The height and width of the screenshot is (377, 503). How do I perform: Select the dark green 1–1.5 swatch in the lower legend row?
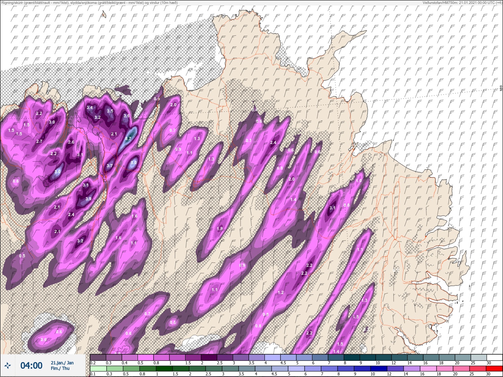click(x=163, y=369)
